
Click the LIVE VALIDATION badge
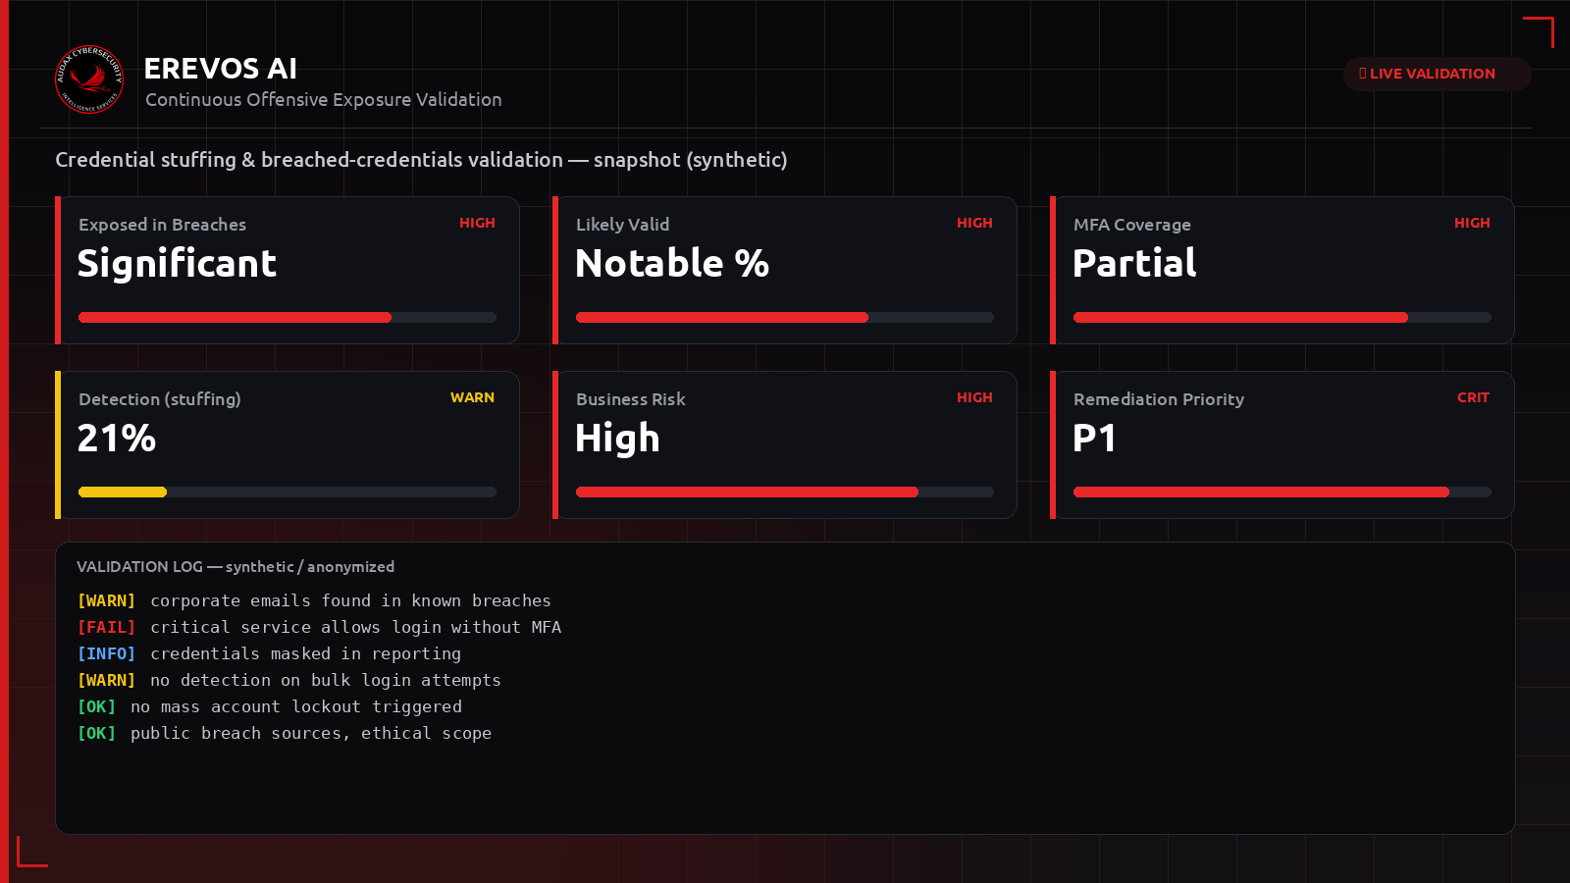tap(1437, 74)
